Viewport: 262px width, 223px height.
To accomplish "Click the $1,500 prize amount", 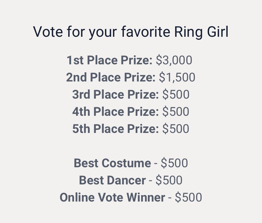I will [x=177, y=77].
